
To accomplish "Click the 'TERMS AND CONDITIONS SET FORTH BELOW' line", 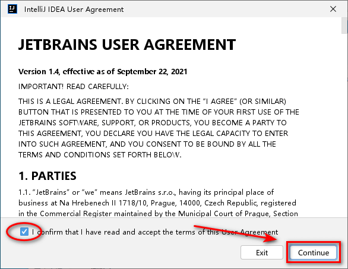I will (x=100, y=154).
